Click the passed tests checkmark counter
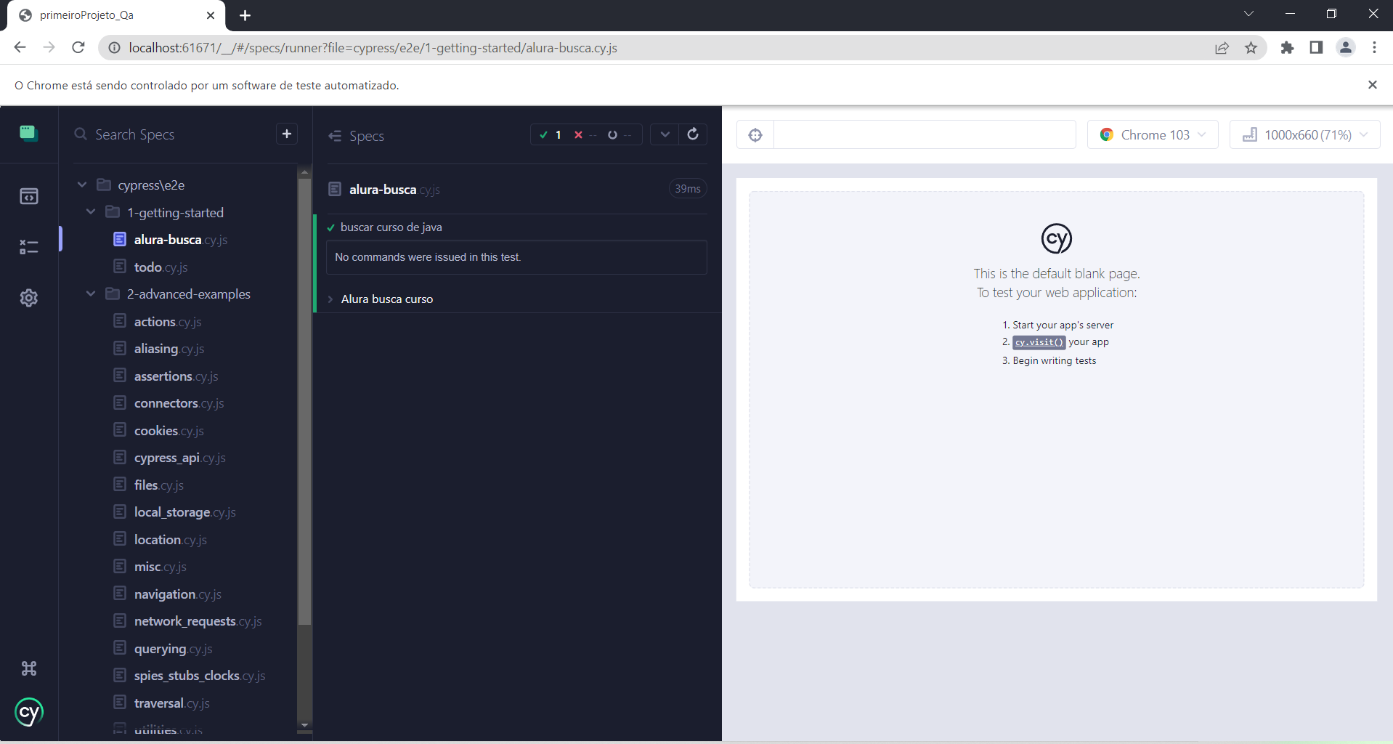Screen dimensions: 1393x744 (x=551, y=135)
